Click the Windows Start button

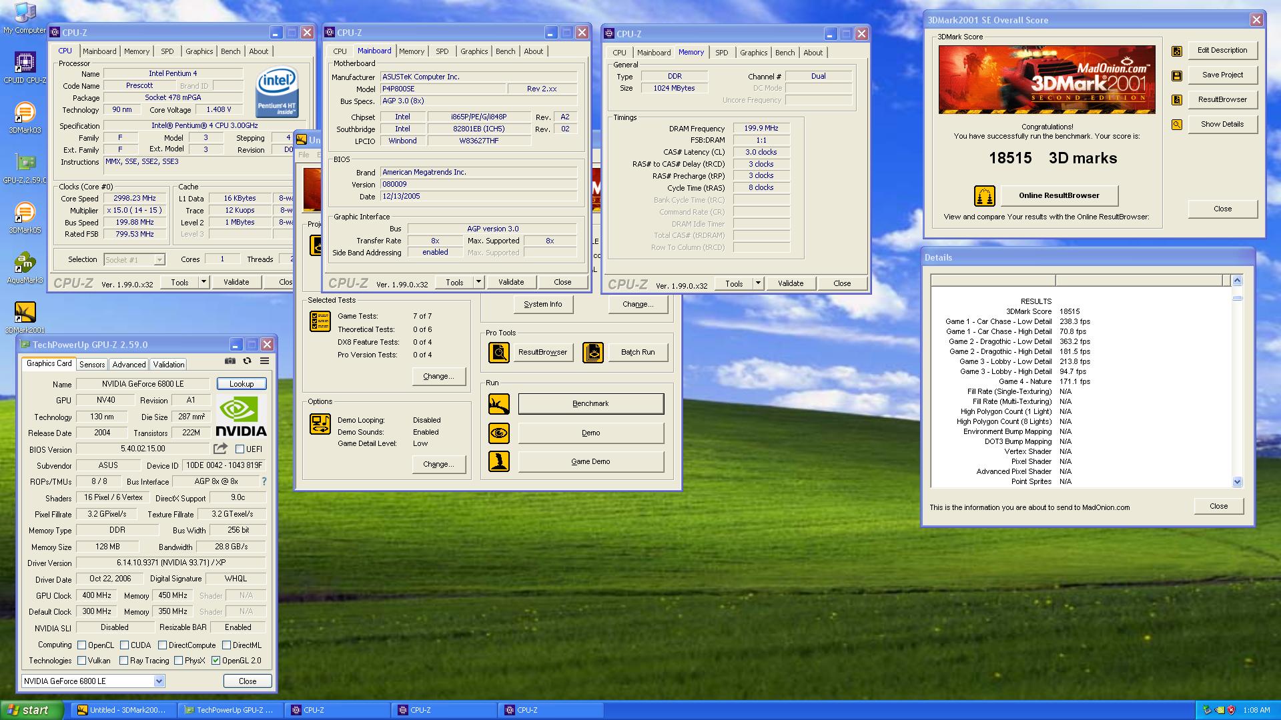tap(31, 710)
